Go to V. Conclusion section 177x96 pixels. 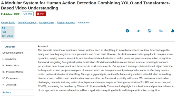pyautogui.click(x=9, y=85)
